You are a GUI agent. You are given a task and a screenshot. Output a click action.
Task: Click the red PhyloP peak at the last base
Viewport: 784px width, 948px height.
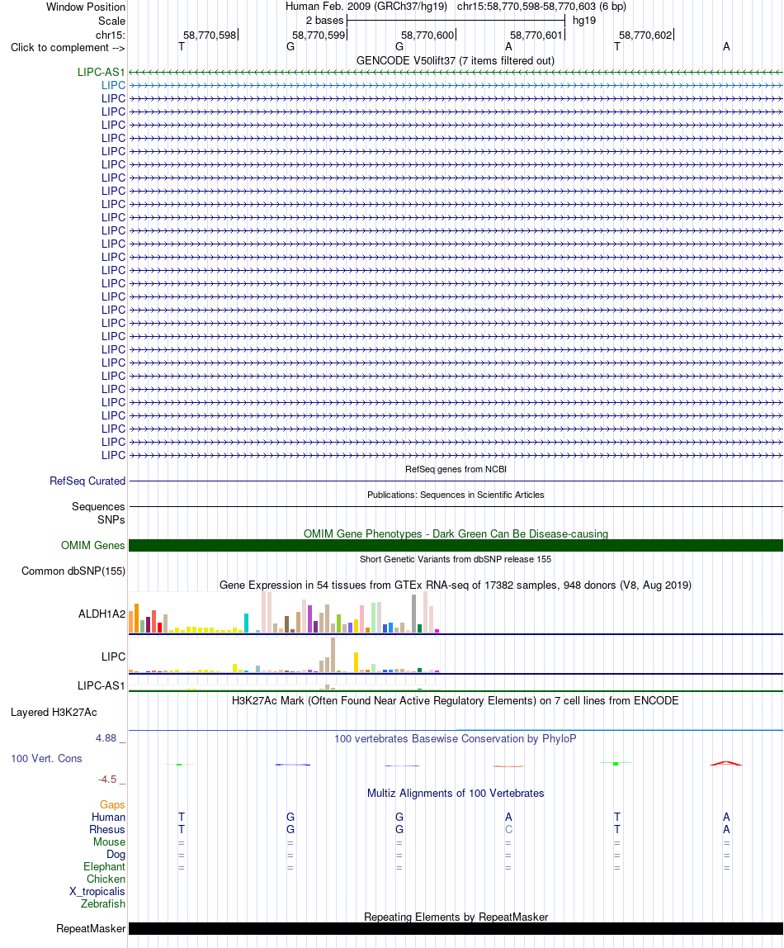point(726,763)
